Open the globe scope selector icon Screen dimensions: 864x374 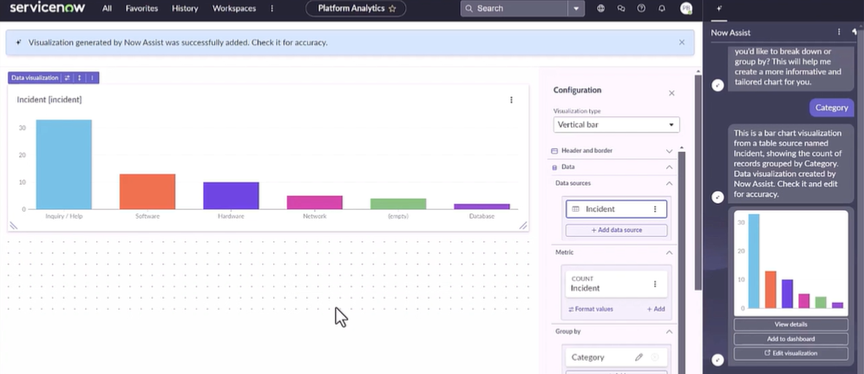[x=600, y=9]
